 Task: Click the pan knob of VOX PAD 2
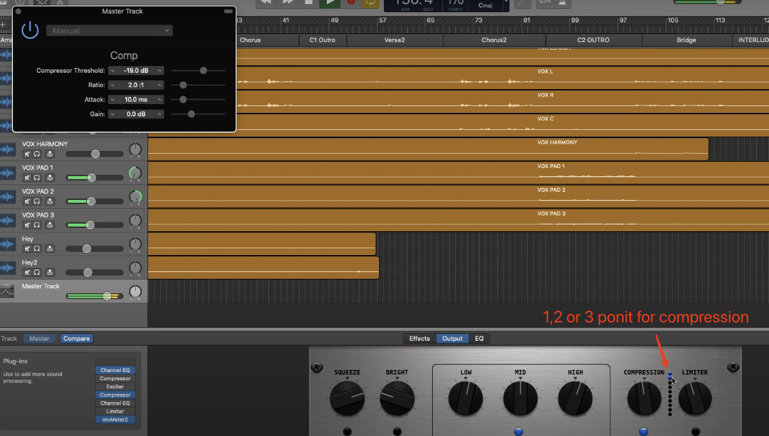pos(135,197)
